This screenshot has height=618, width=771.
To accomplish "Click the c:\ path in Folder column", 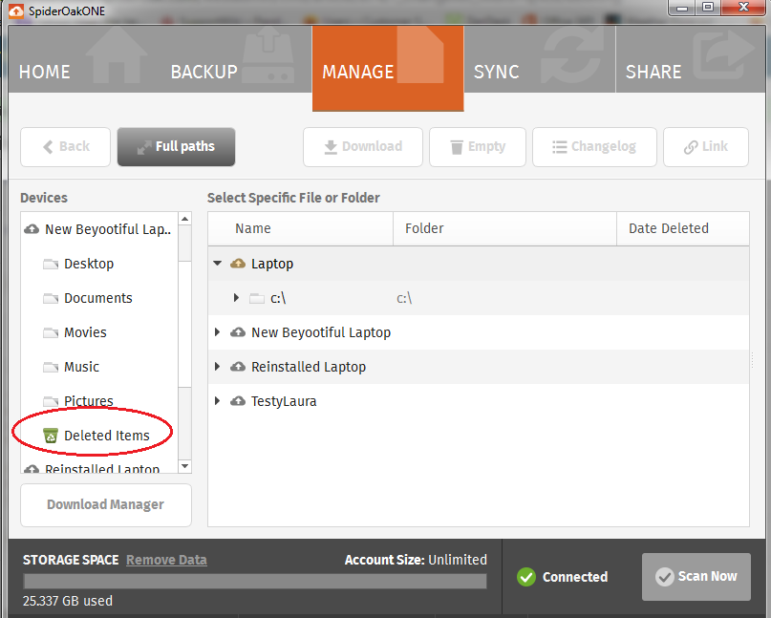I will tap(404, 298).
